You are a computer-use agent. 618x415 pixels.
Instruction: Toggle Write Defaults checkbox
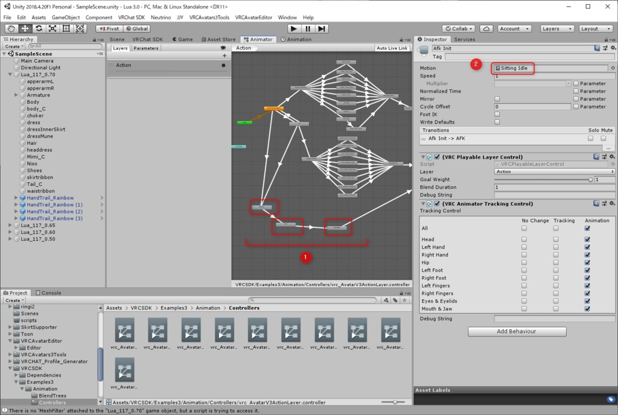point(497,122)
